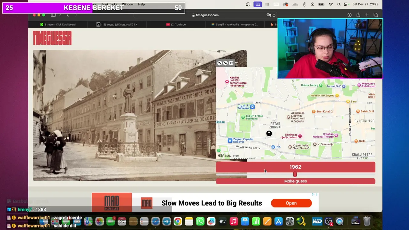The height and width of the screenshot is (230, 409).
Task: Click the TimeGuessr logo
Action: pyautogui.click(x=52, y=38)
